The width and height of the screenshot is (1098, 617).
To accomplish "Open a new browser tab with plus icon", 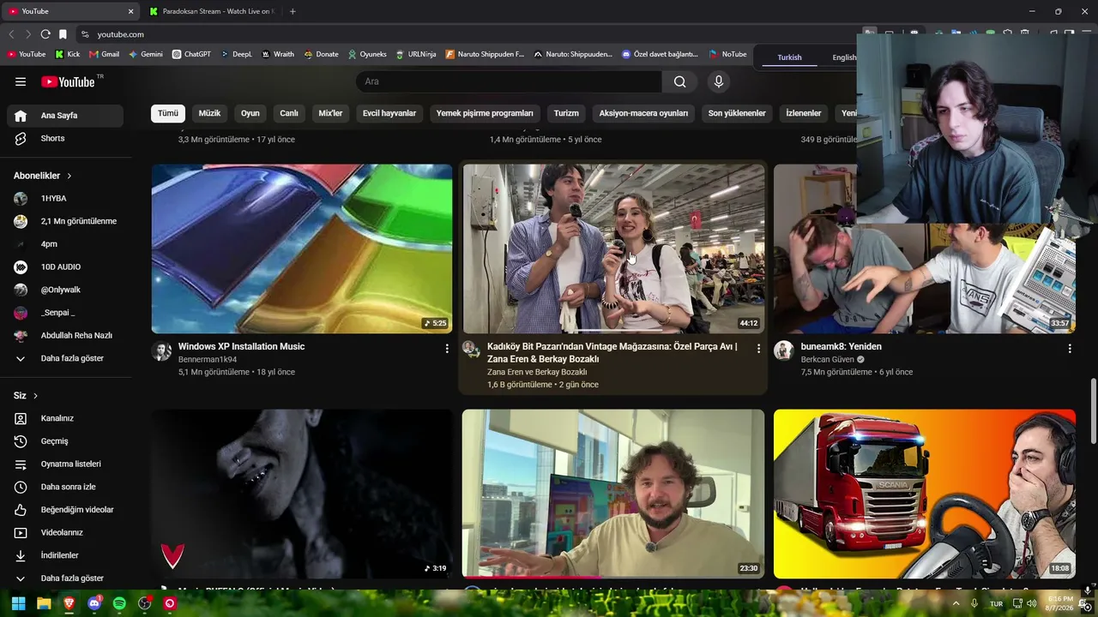I will coord(293,11).
